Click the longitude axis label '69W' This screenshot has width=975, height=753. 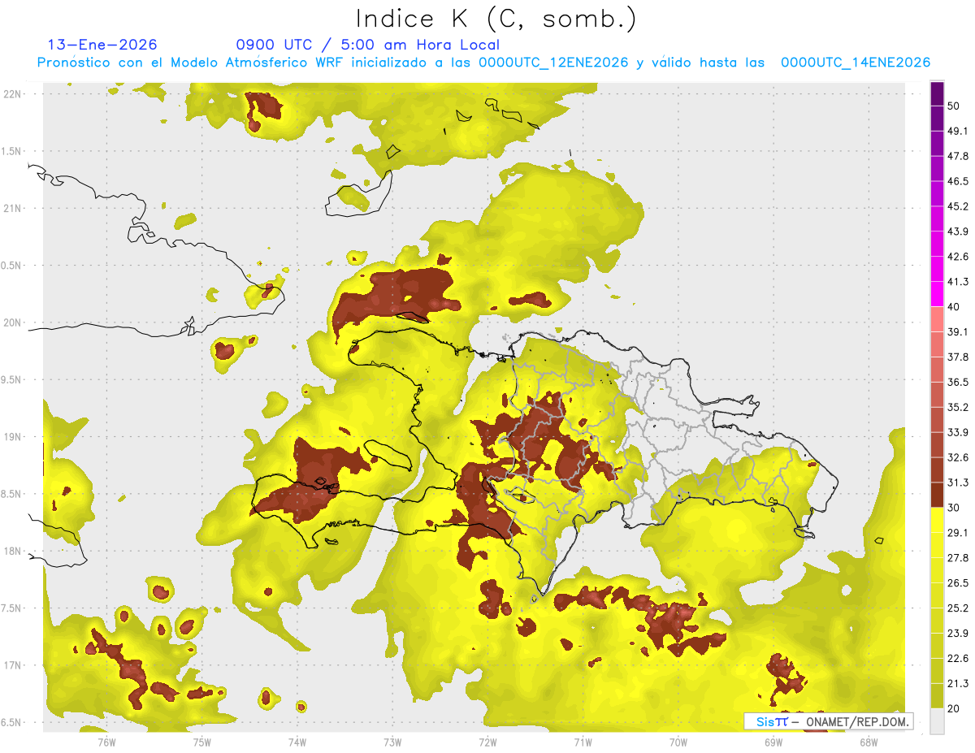click(773, 742)
